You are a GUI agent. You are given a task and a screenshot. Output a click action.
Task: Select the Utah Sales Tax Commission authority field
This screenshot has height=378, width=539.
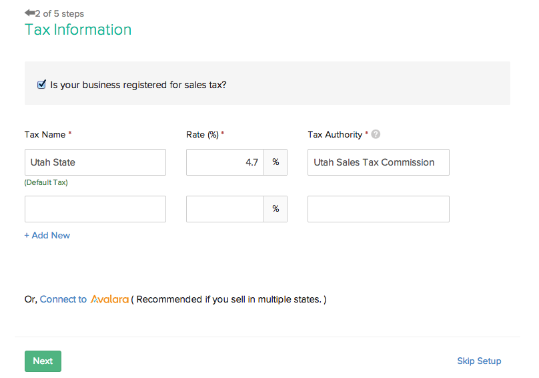[378, 162]
